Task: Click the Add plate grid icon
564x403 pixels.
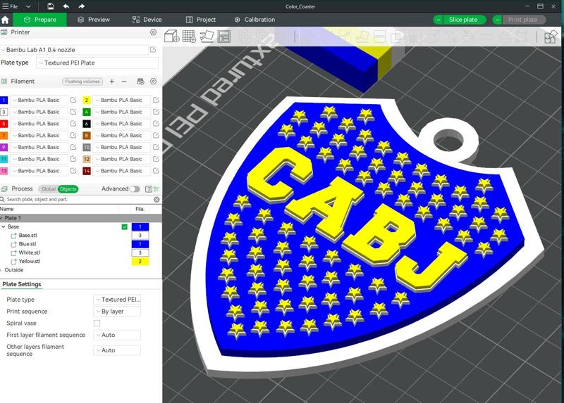Action: pyautogui.click(x=189, y=37)
